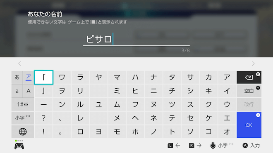Click the R button move-right hint
Viewport: 273px width, 153px height.
tap(195, 145)
